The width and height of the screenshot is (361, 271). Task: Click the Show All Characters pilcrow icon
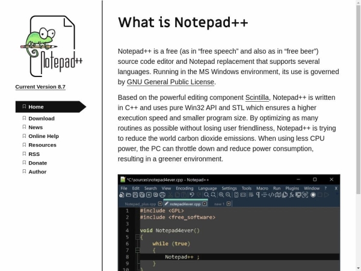coord(258,195)
